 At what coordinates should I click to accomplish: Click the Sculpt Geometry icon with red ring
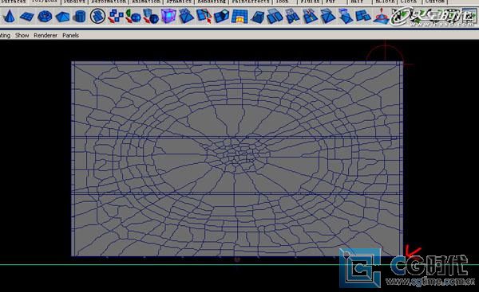(x=381, y=17)
